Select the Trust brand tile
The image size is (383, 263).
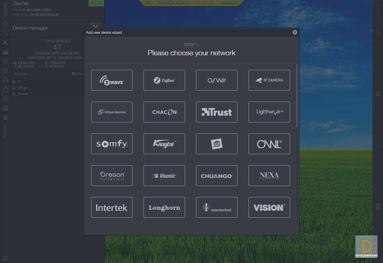pos(217,112)
